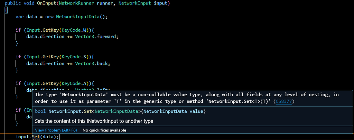354x140 pixels.
Task: Click KeyCode.W inside the first if statement
Action: (x=74, y=30)
